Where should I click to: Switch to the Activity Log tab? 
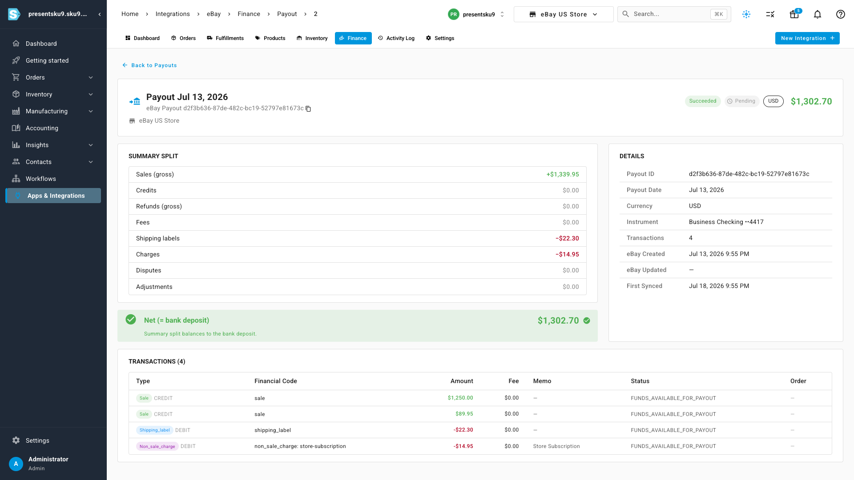pos(396,38)
